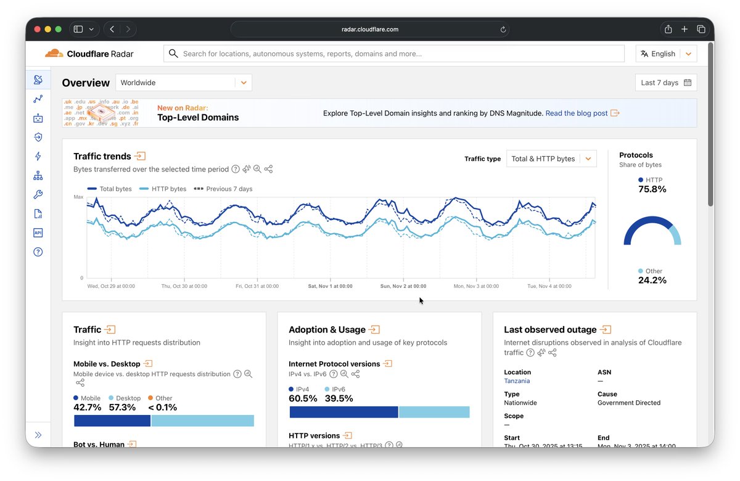The image size is (740, 481).
Task: Toggle the Total bytes legend series
Action: 110,189
